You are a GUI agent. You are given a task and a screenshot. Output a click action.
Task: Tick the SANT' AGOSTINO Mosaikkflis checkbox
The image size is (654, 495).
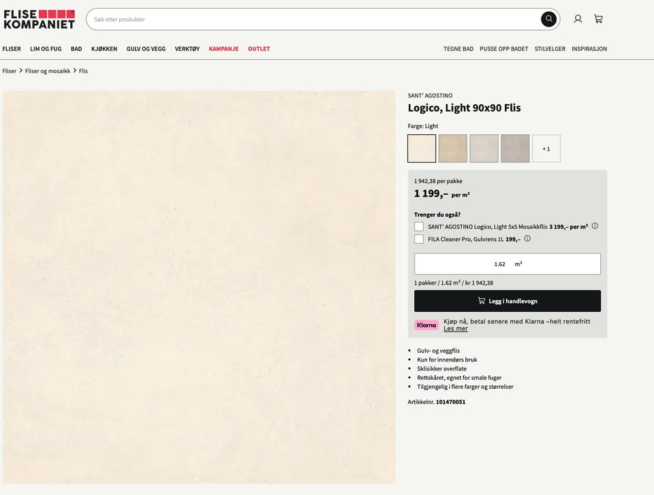click(419, 227)
